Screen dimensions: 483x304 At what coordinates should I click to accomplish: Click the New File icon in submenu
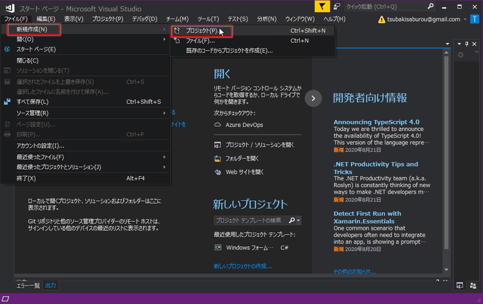177,40
